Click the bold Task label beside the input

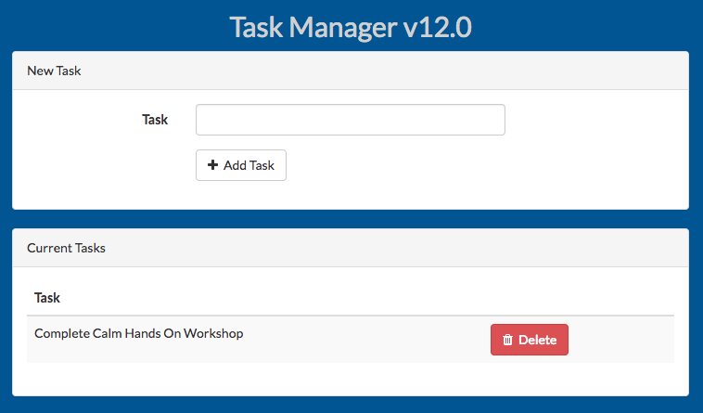pos(155,120)
